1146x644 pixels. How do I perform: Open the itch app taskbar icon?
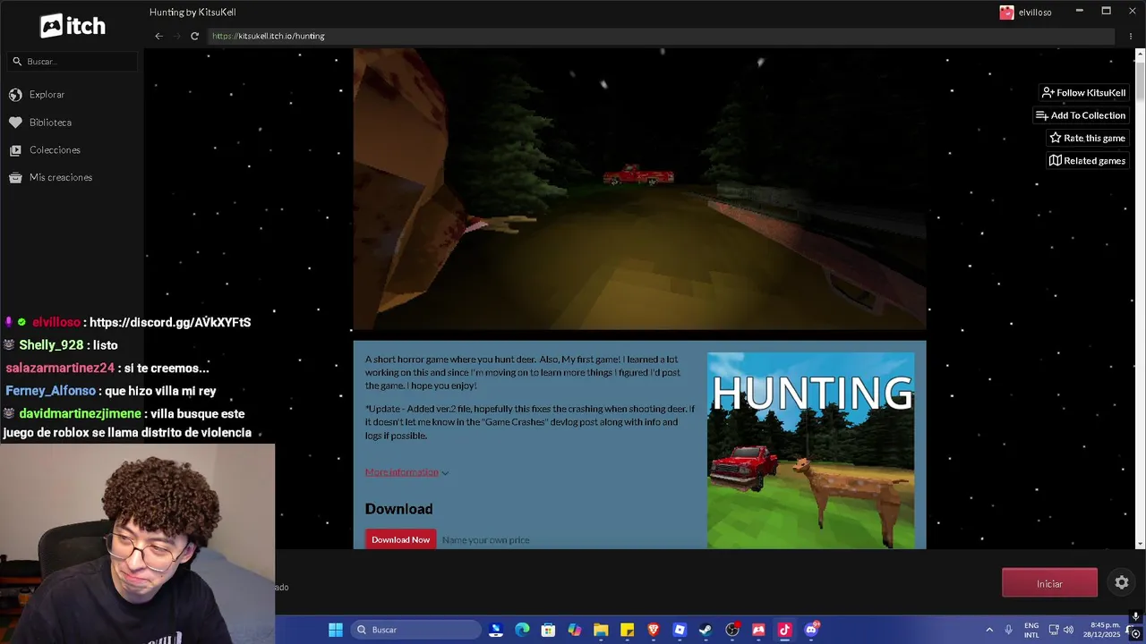coord(758,630)
